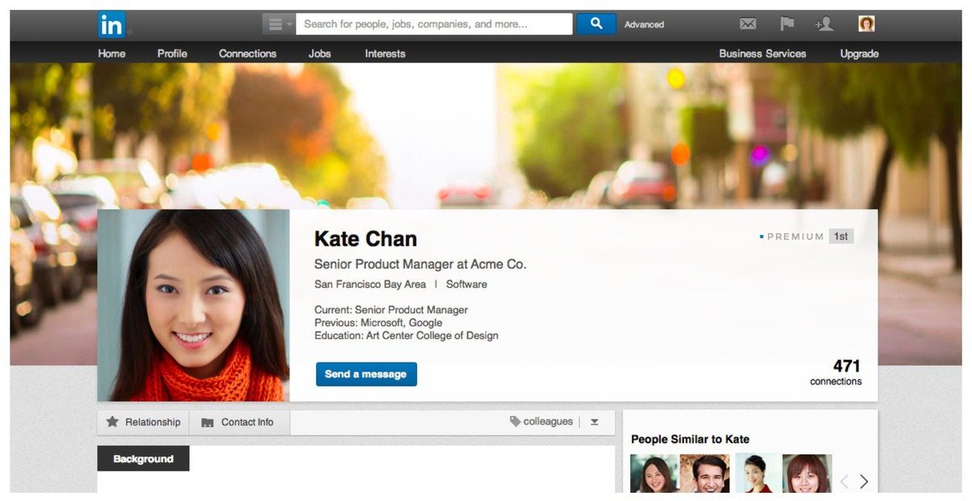
Task: Open the notifications flag icon
Action: [787, 24]
